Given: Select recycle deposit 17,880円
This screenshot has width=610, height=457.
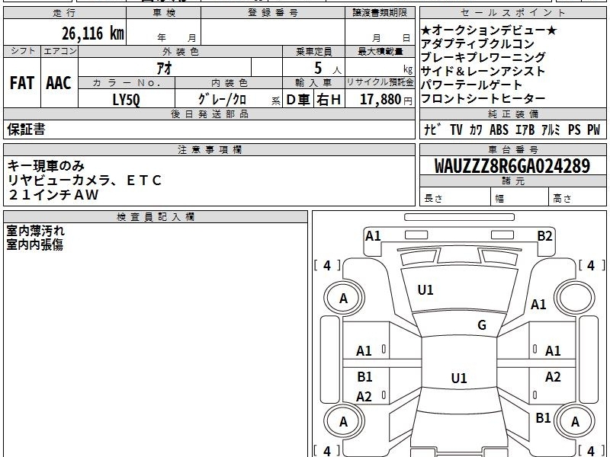Looking at the screenshot, I should tap(386, 100).
